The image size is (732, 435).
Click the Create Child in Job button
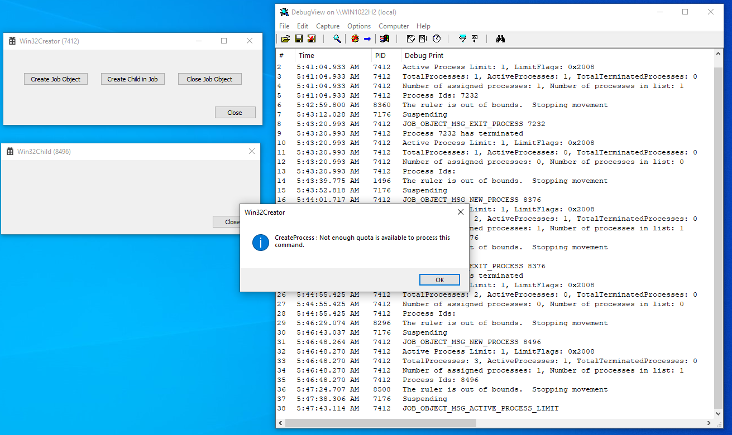coord(133,79)
